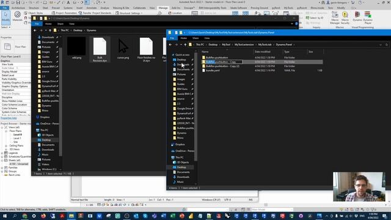Click Select by ID tool
The image size is (391, 220).
pos(315,18)
